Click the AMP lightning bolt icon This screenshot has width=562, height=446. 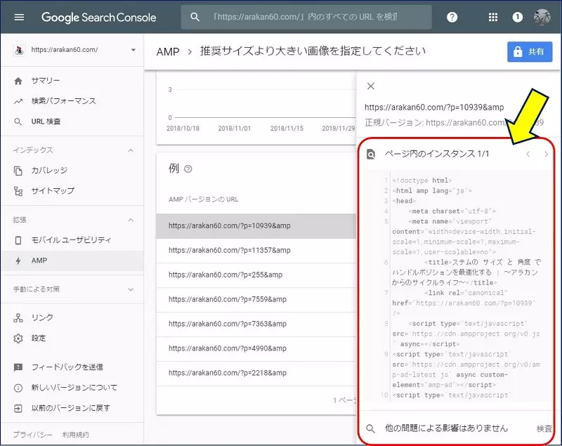click(18, 261)
